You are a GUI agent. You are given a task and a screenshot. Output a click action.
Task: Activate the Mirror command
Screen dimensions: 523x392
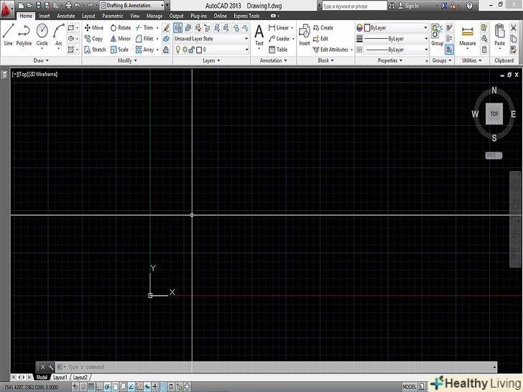click(120, 39)
